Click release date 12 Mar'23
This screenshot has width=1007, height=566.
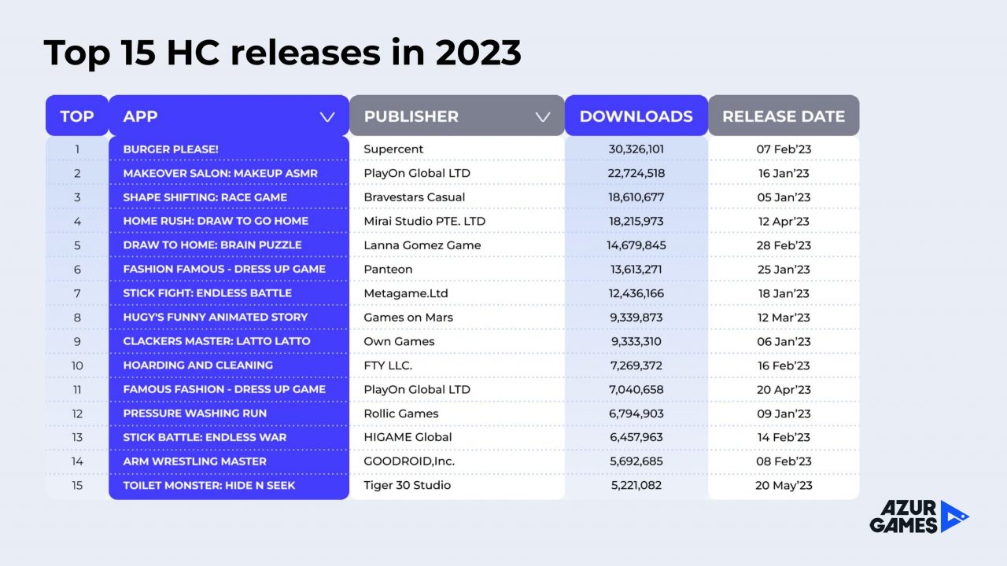pyautogui.click(x=784, y=318)
